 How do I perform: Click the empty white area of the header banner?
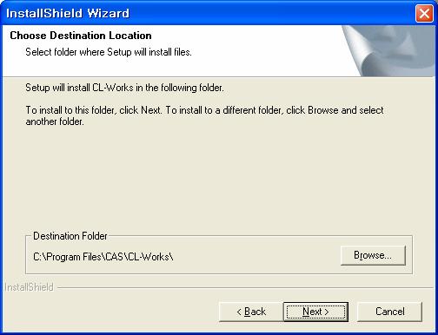pyautogui.click(x=261, y=52)
